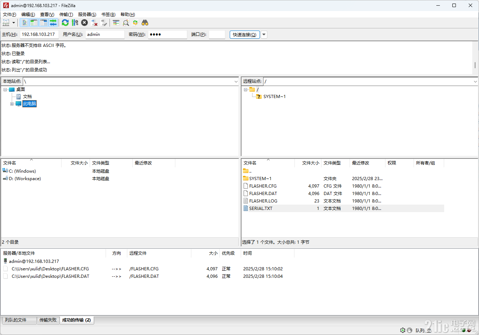
Task: Expand the 此电脑 tree node
Action: pos(12,104)
